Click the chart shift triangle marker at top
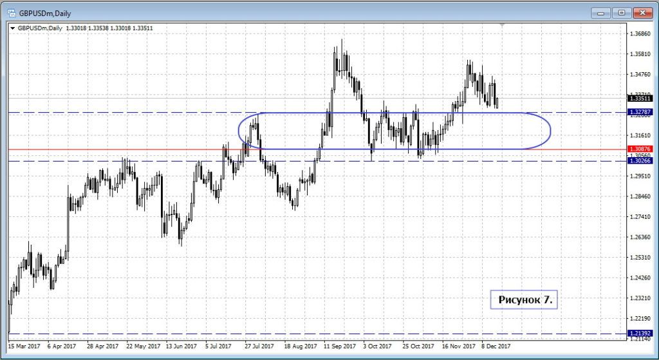Image resolution: width=659 pixels, height=360 pixels. 502,26
